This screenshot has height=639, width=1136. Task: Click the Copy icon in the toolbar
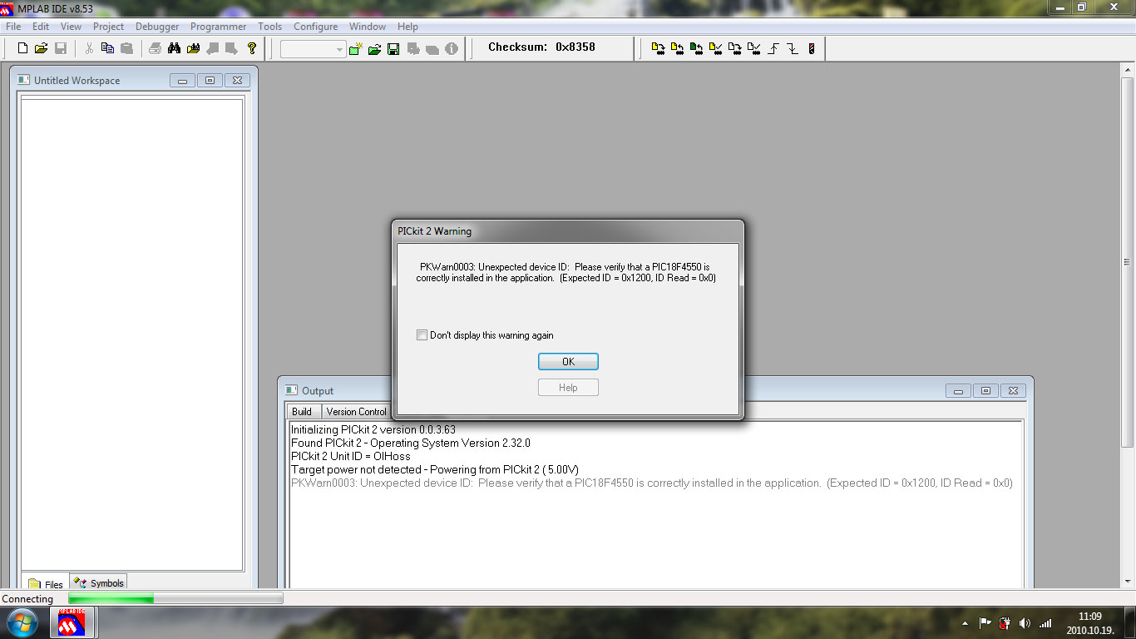pos(107,48)
